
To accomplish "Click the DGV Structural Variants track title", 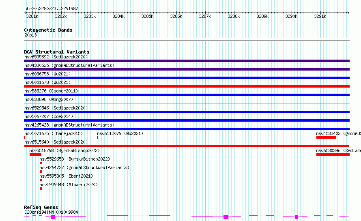I will click(x=57, y=52).
